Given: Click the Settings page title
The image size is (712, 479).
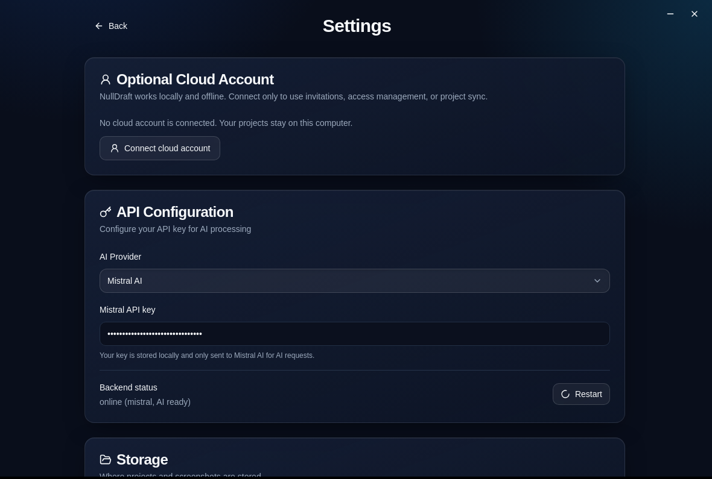Looking at the screenshot, I should click(x=357, y=27).
